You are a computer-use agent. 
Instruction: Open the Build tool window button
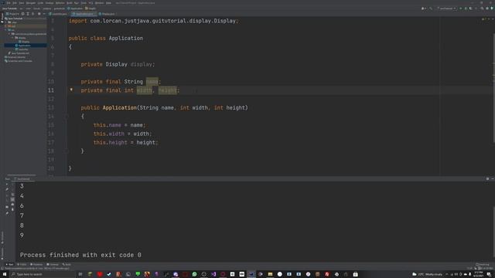[67, 264]
